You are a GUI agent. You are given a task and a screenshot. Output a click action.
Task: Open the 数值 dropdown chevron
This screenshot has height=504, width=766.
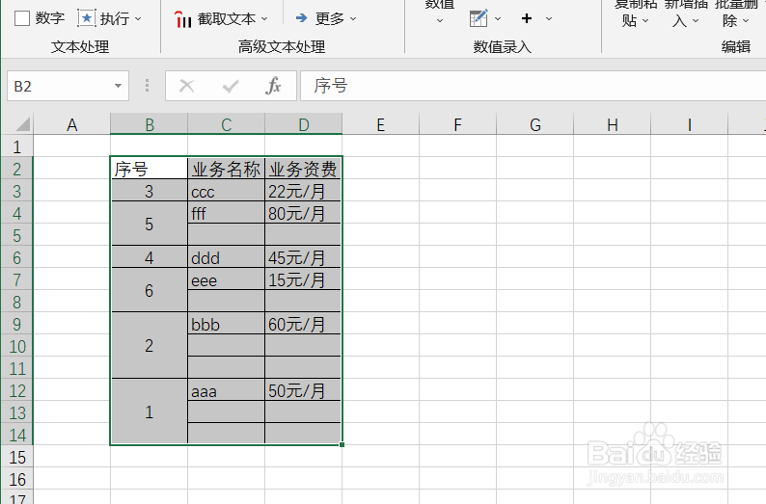coord(440,20)
